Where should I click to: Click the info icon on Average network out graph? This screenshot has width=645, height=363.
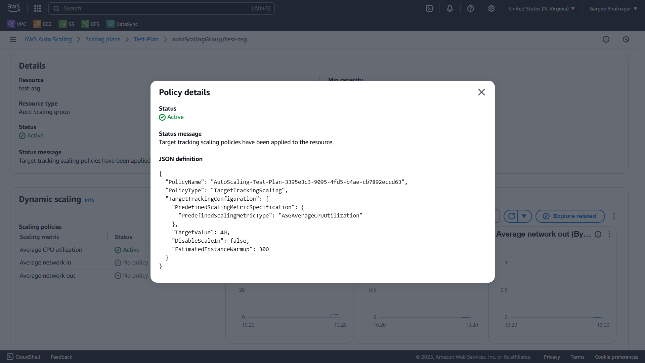click(598, 234)
